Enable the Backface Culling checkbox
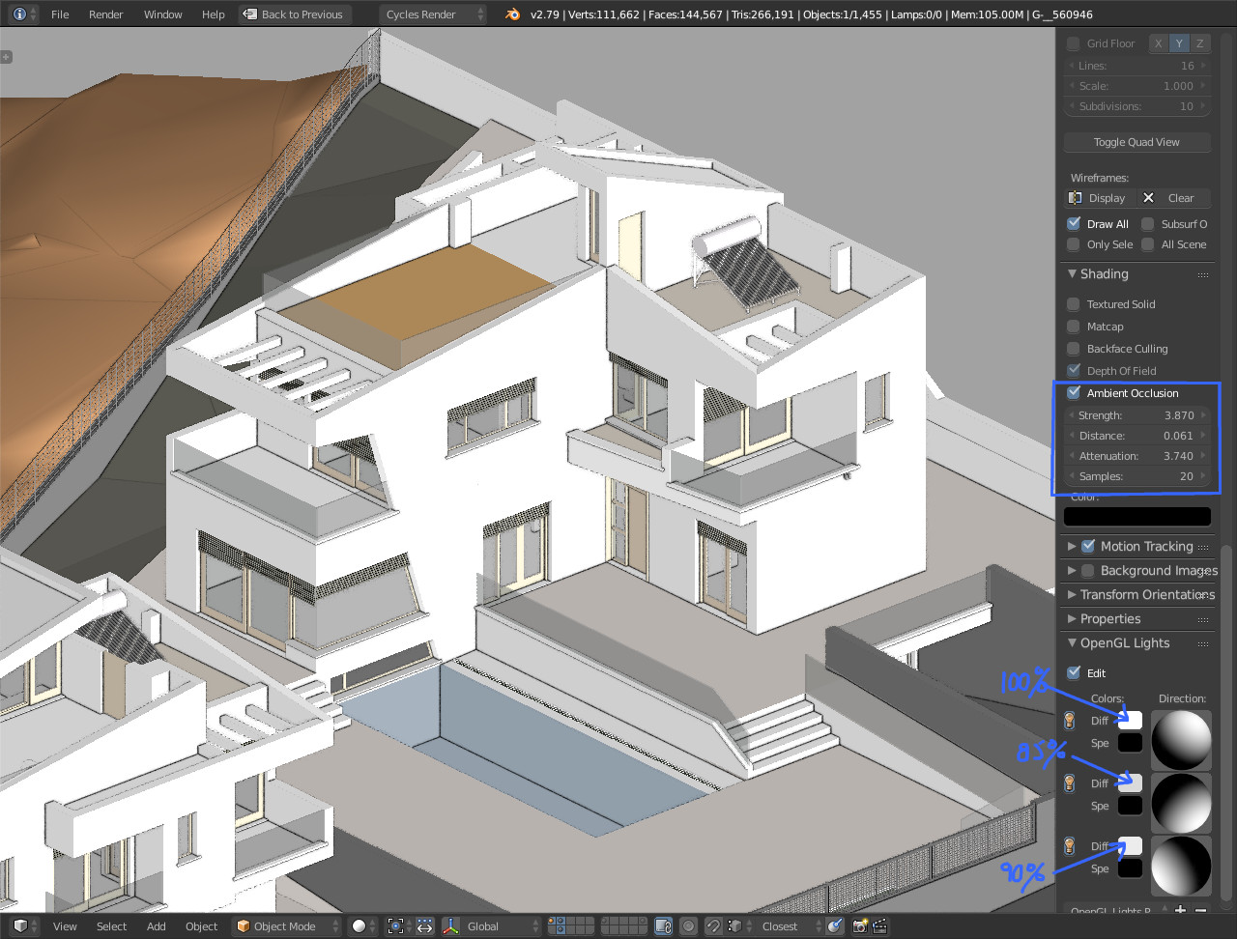 click(1074, 349)
